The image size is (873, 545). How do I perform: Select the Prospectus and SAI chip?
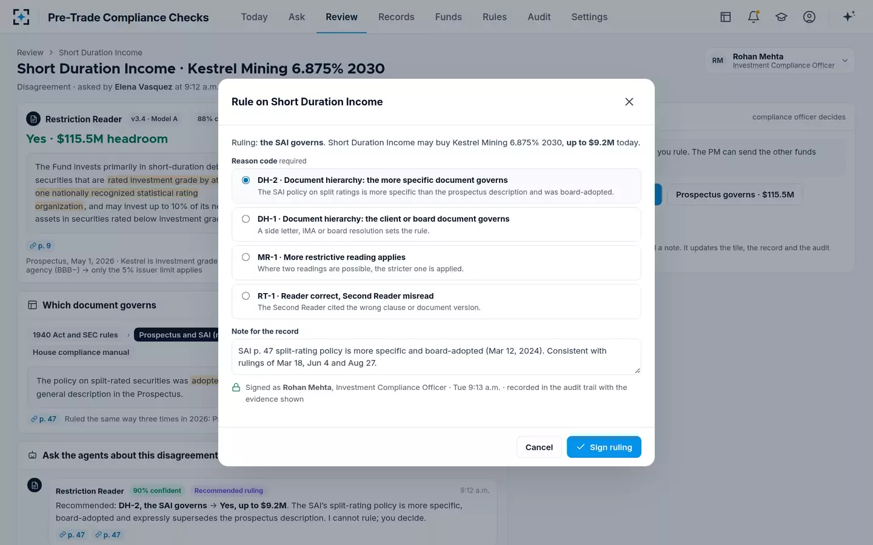[x=176, y=335]
